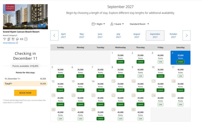Click the calendar icon next to 1 Night
This screenshot has height=125, width=202.
click(x=93, y=24)
